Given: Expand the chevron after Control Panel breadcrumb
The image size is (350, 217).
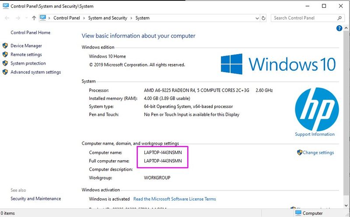Looking at the screenshot, I should click(x=84, y=18).
